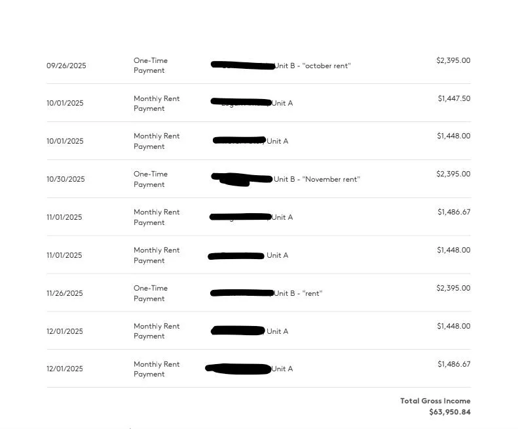Open the One-Time Payment label on 09/26/2025

coord(151,66)
